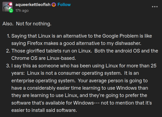Screen dimensions: 162x117
Task: Click the text 'more than 25' in item three
Action: coord(142,66)
